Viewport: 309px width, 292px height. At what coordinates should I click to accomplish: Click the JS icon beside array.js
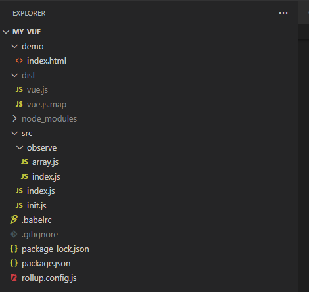click(24, 162)
